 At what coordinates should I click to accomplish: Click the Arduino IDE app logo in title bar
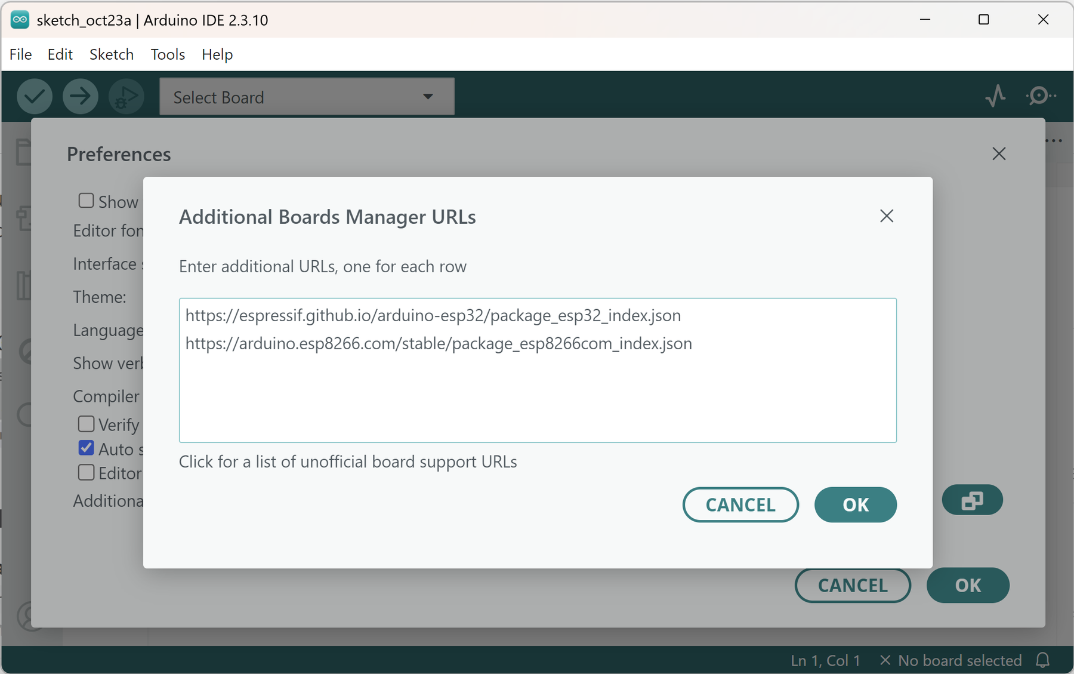[20, 20]
